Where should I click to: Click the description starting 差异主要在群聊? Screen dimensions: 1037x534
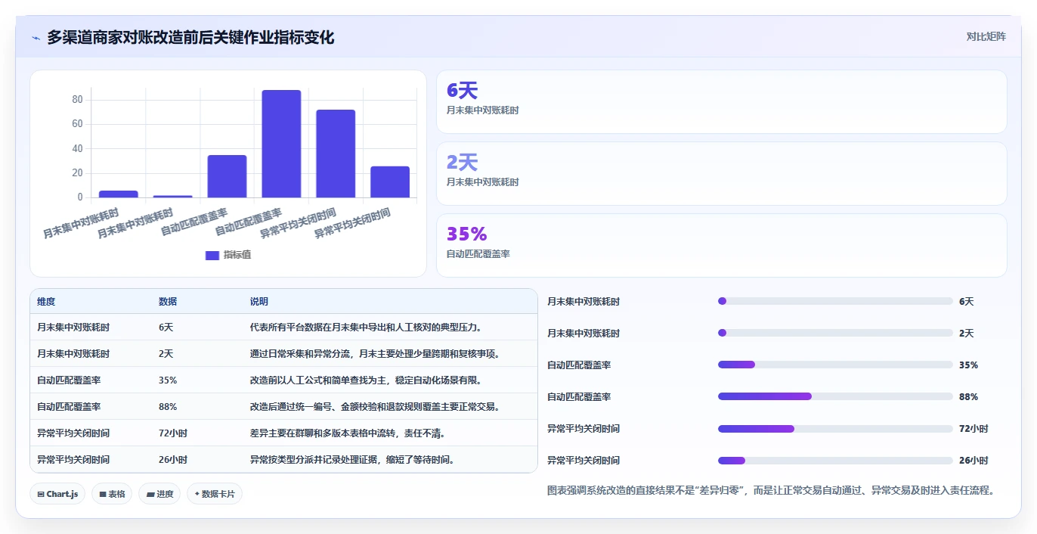pyautogui.click(x=347, y=433)
